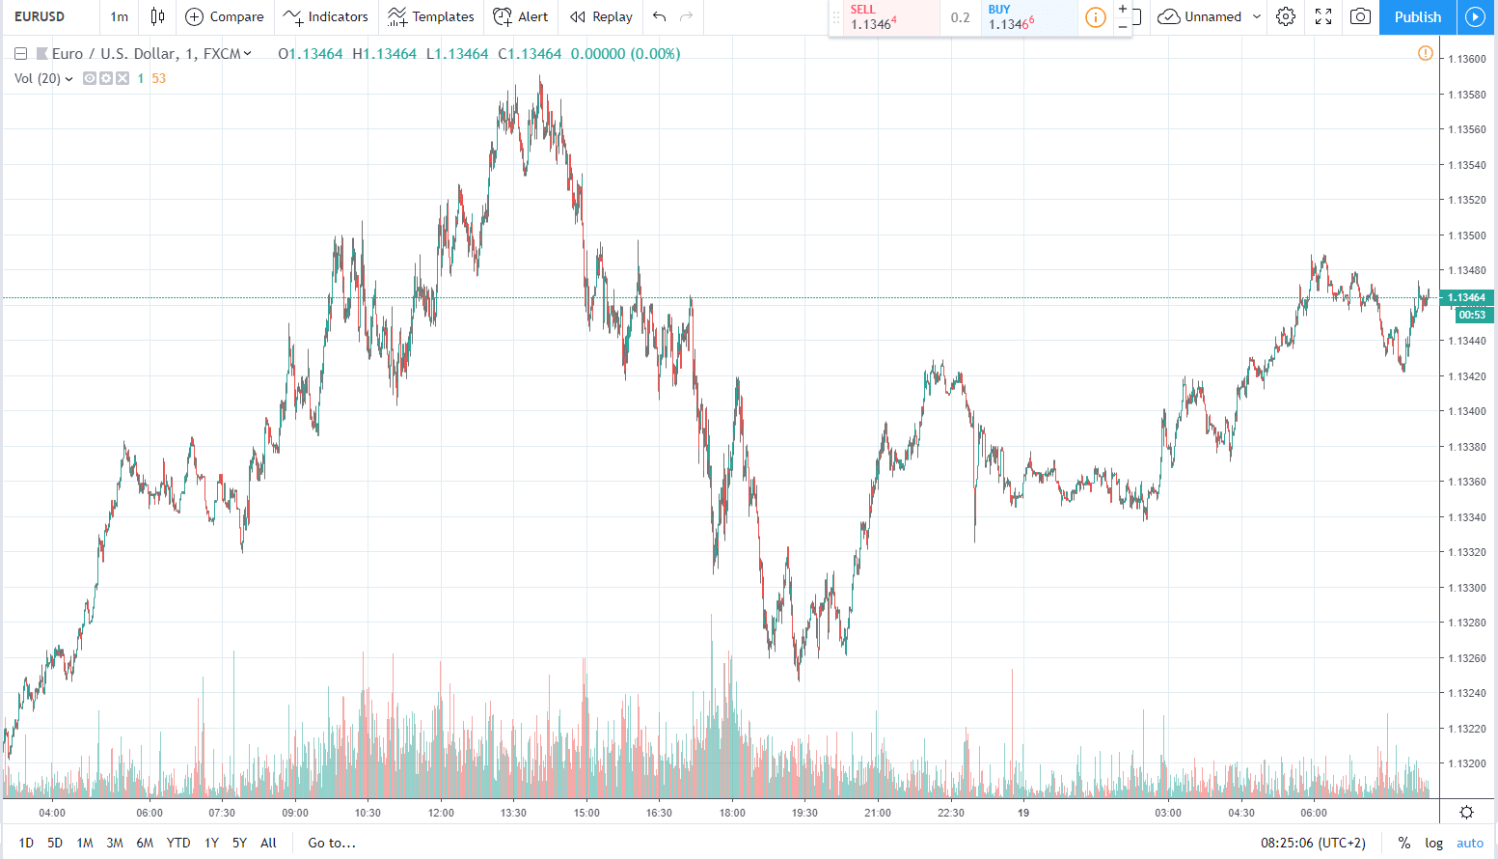Screen dimensions: 1498x859
Task: Select the 3M date range
Action: (115, 843)
